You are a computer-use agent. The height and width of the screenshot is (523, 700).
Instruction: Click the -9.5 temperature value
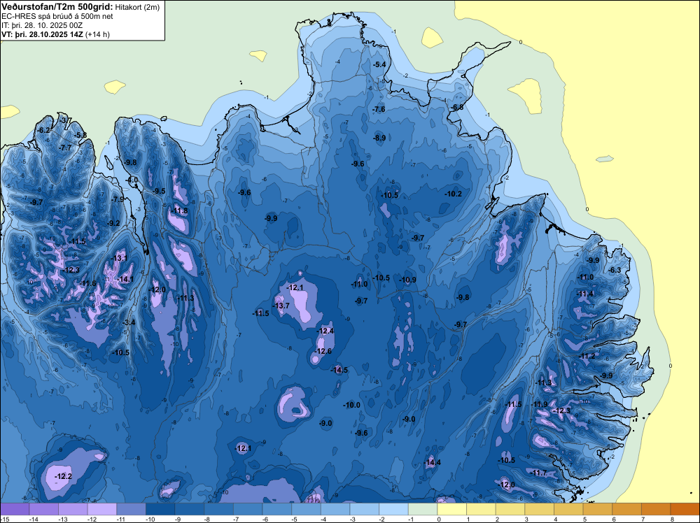pos(159,191)
